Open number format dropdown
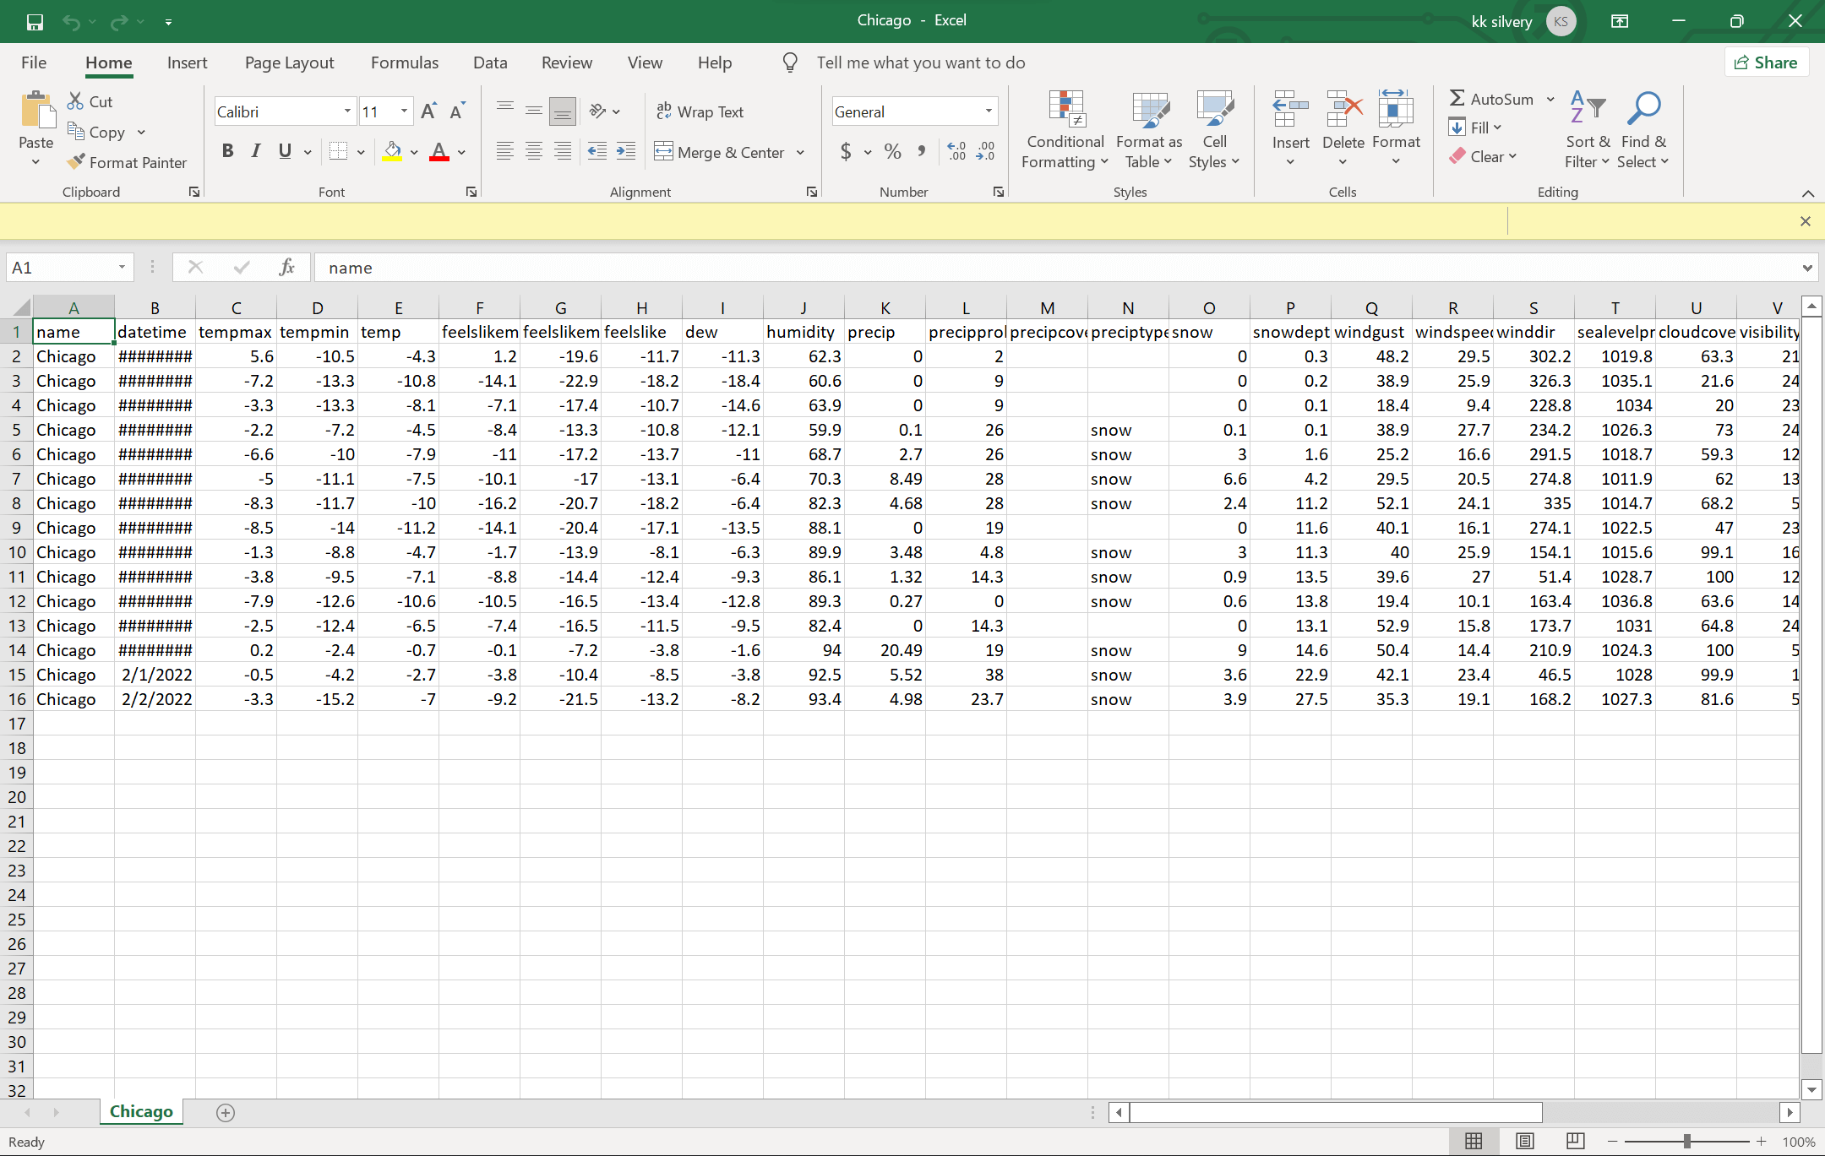1825x1156 pixels. coord(989,111)
